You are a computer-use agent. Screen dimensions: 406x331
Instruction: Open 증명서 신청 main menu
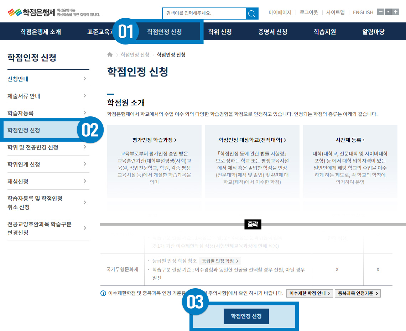(272, 32)
